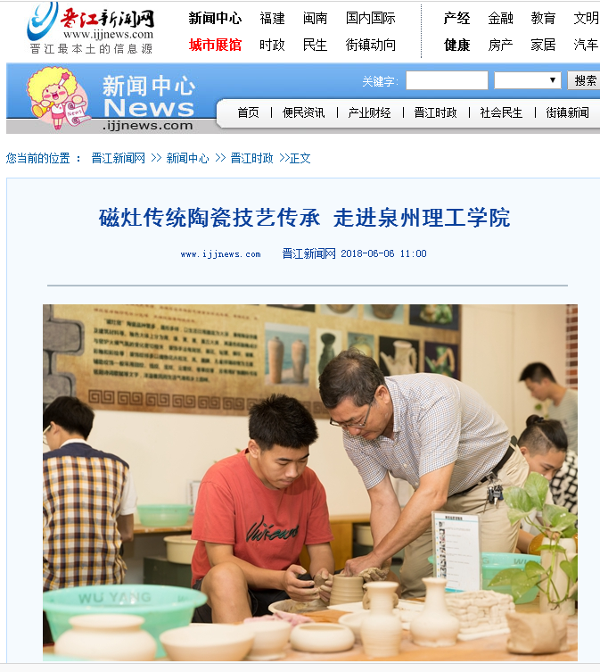Click the cartoon mascot News icon
Image resolution: width=600 pixels, height=672 pixels.
(x=57, y=97)
